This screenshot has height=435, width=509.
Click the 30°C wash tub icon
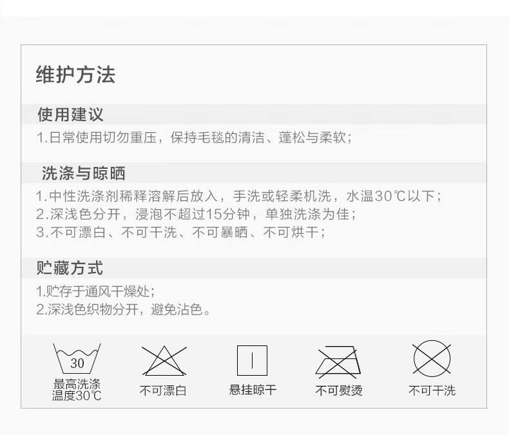[x=77, y=359]
